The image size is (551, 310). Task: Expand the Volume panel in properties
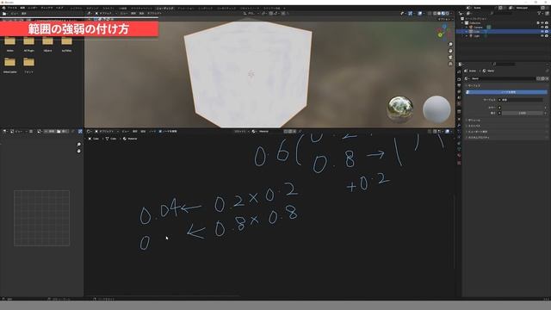pos(474,121)
